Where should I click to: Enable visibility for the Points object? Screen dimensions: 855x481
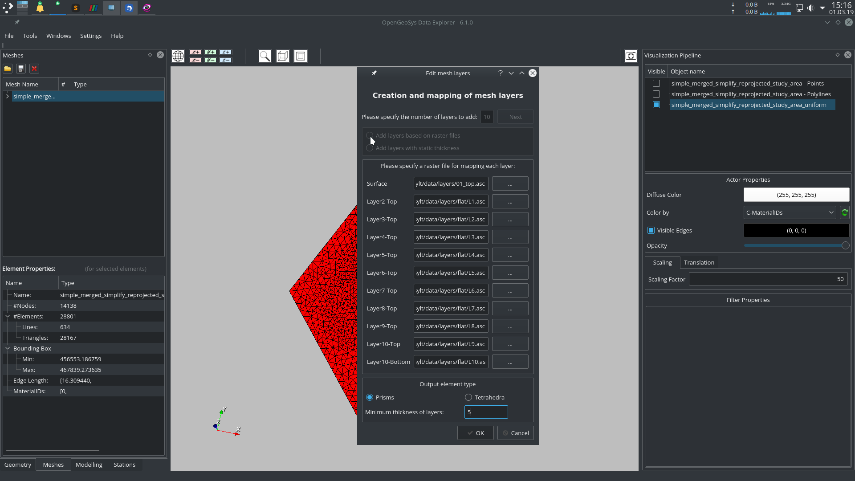656,83
